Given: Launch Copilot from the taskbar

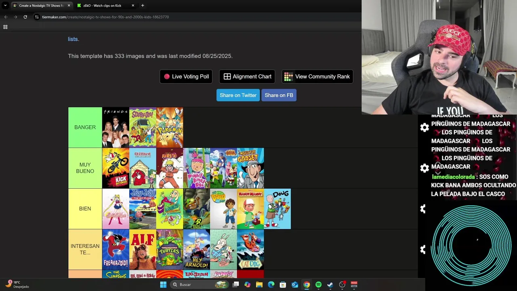Looking at the screenshot, I should [x=247, y=285].
